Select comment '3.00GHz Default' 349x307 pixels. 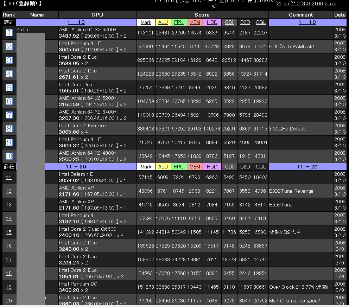pyautogui.click(x=287, y=129)
